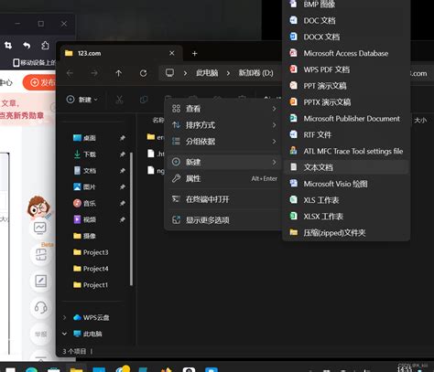Click the navigation pane scrollbar
This screenshot has width=434, height=372.
pyautogui.click(x=131, y=218)
